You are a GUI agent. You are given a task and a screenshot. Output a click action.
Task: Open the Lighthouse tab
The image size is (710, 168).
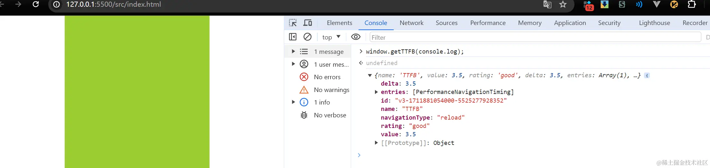click(x=654, y=23)
